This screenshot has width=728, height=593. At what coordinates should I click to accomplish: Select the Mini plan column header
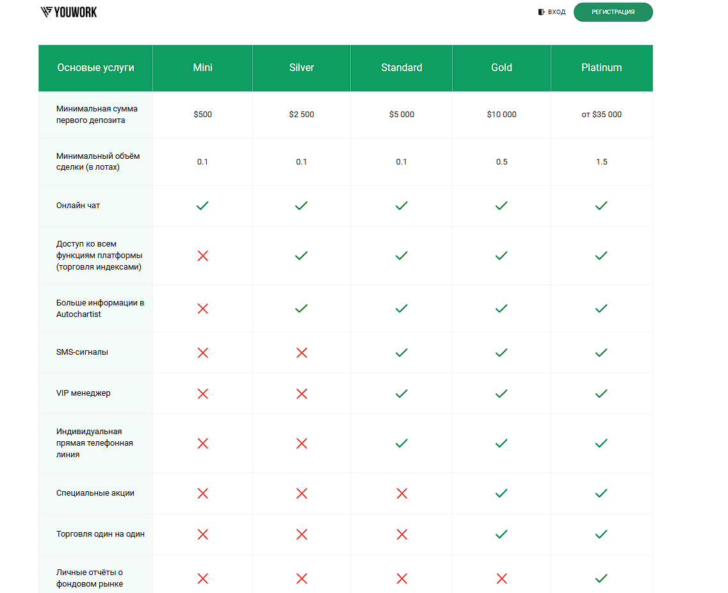tap(202, 68)
